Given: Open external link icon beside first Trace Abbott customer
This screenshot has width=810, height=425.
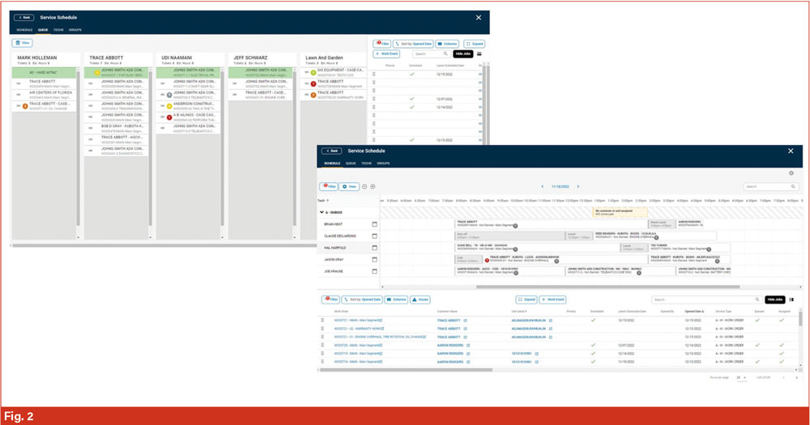Looking at the screenshot, I should [x=465, y=321].
